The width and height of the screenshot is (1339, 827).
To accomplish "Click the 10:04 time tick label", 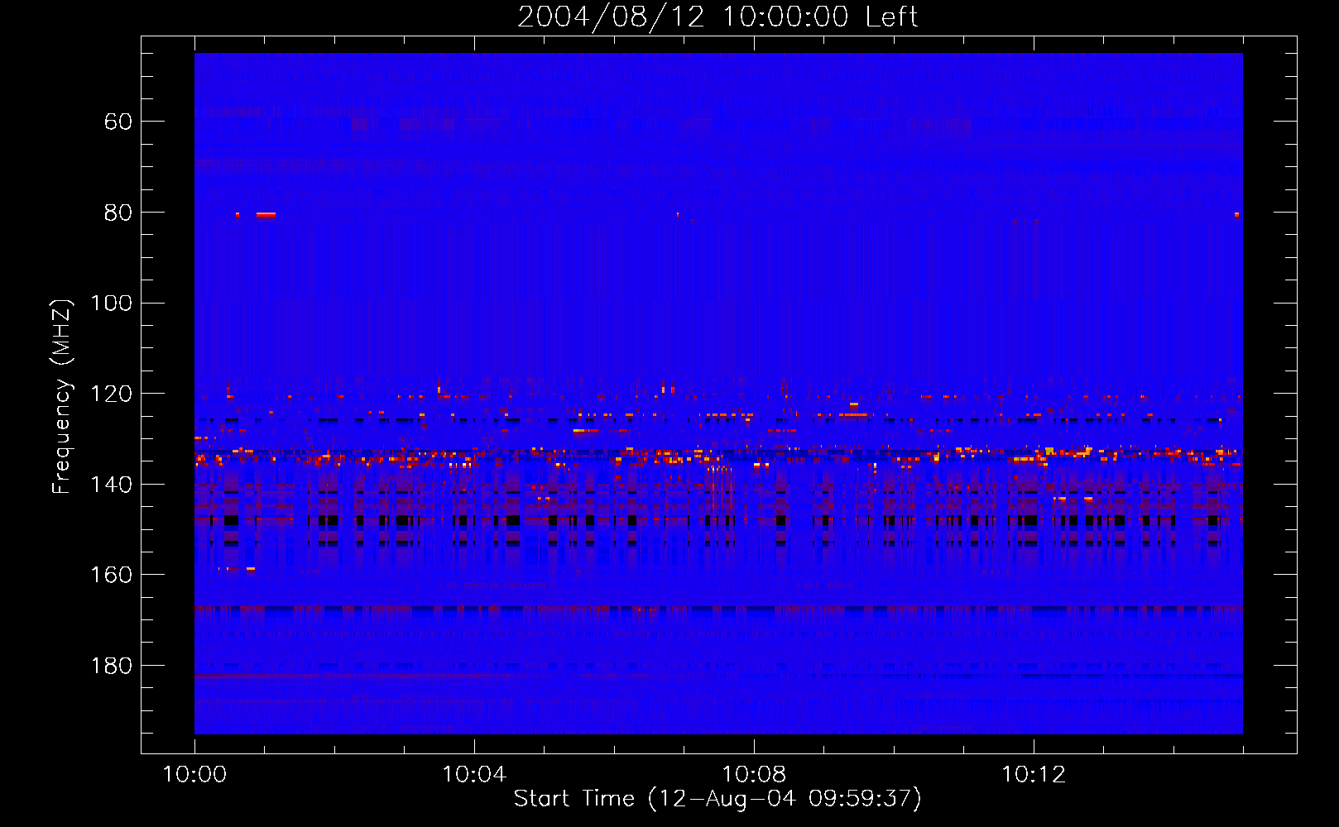I will tap(474, 775).
